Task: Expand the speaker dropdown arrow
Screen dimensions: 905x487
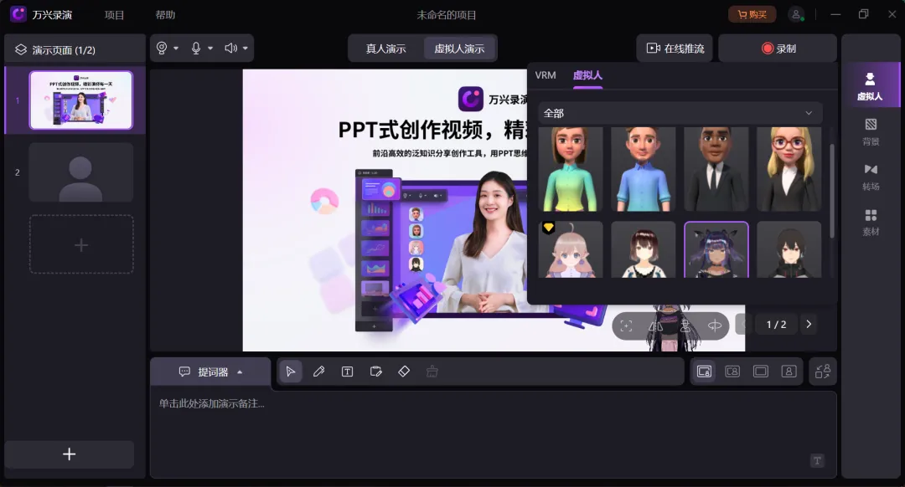Action: coord(246,49)
